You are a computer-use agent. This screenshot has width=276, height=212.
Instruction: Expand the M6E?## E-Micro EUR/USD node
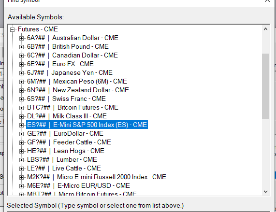[21, 186]
